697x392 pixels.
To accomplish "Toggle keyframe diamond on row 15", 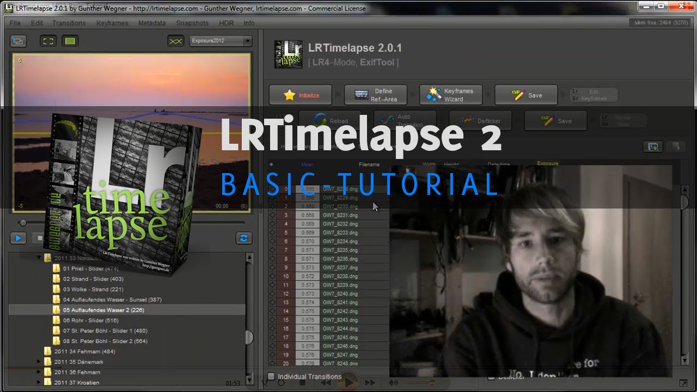I will [272, 320].
